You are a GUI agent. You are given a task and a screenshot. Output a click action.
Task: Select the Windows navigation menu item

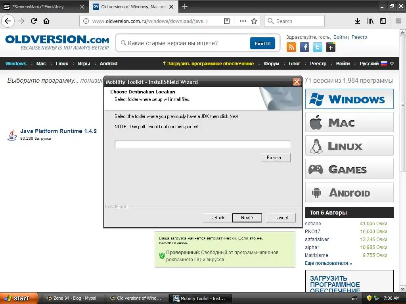tap(16, 64)
